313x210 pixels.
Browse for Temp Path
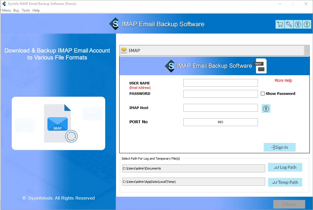click(285, 182)
